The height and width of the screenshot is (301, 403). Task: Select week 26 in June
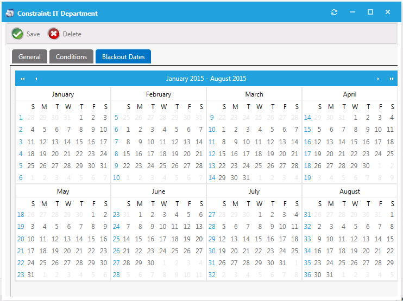(116, 251)
